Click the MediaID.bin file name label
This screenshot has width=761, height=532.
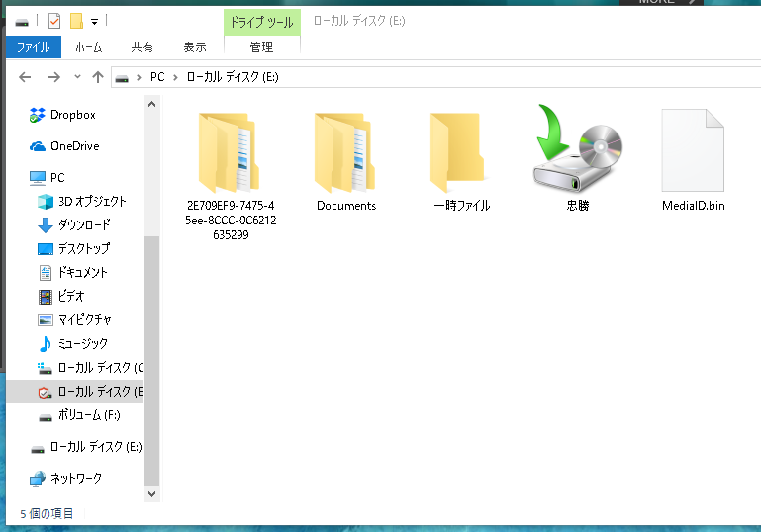tap(693, 206)
